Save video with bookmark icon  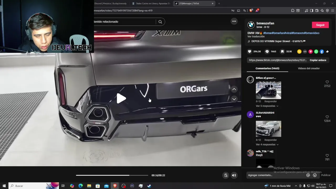point(282,51)
